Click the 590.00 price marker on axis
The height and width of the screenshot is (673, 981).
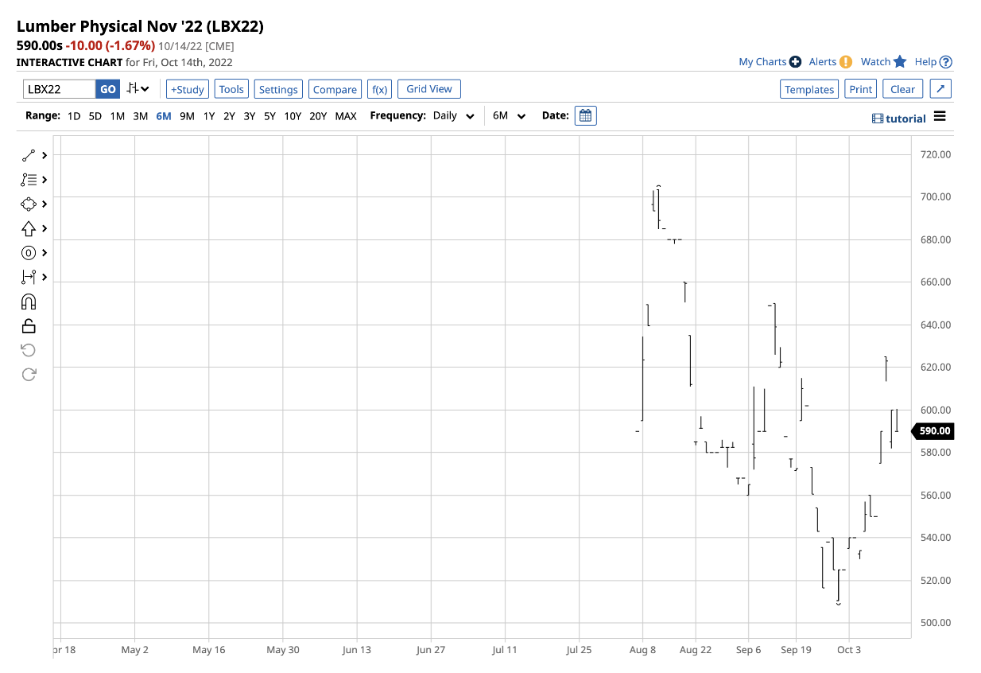(x=933, y=431)
